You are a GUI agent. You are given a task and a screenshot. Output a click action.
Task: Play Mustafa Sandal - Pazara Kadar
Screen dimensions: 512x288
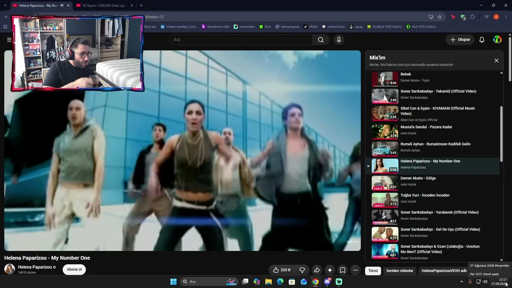click(x=432, y=131)
